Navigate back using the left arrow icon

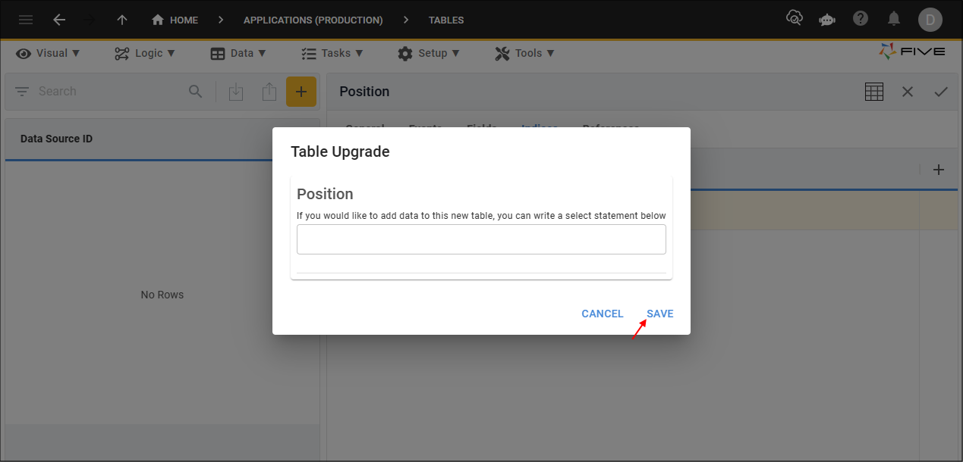coord(59,20)
